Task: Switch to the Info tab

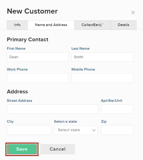Action: coord(17,25)
